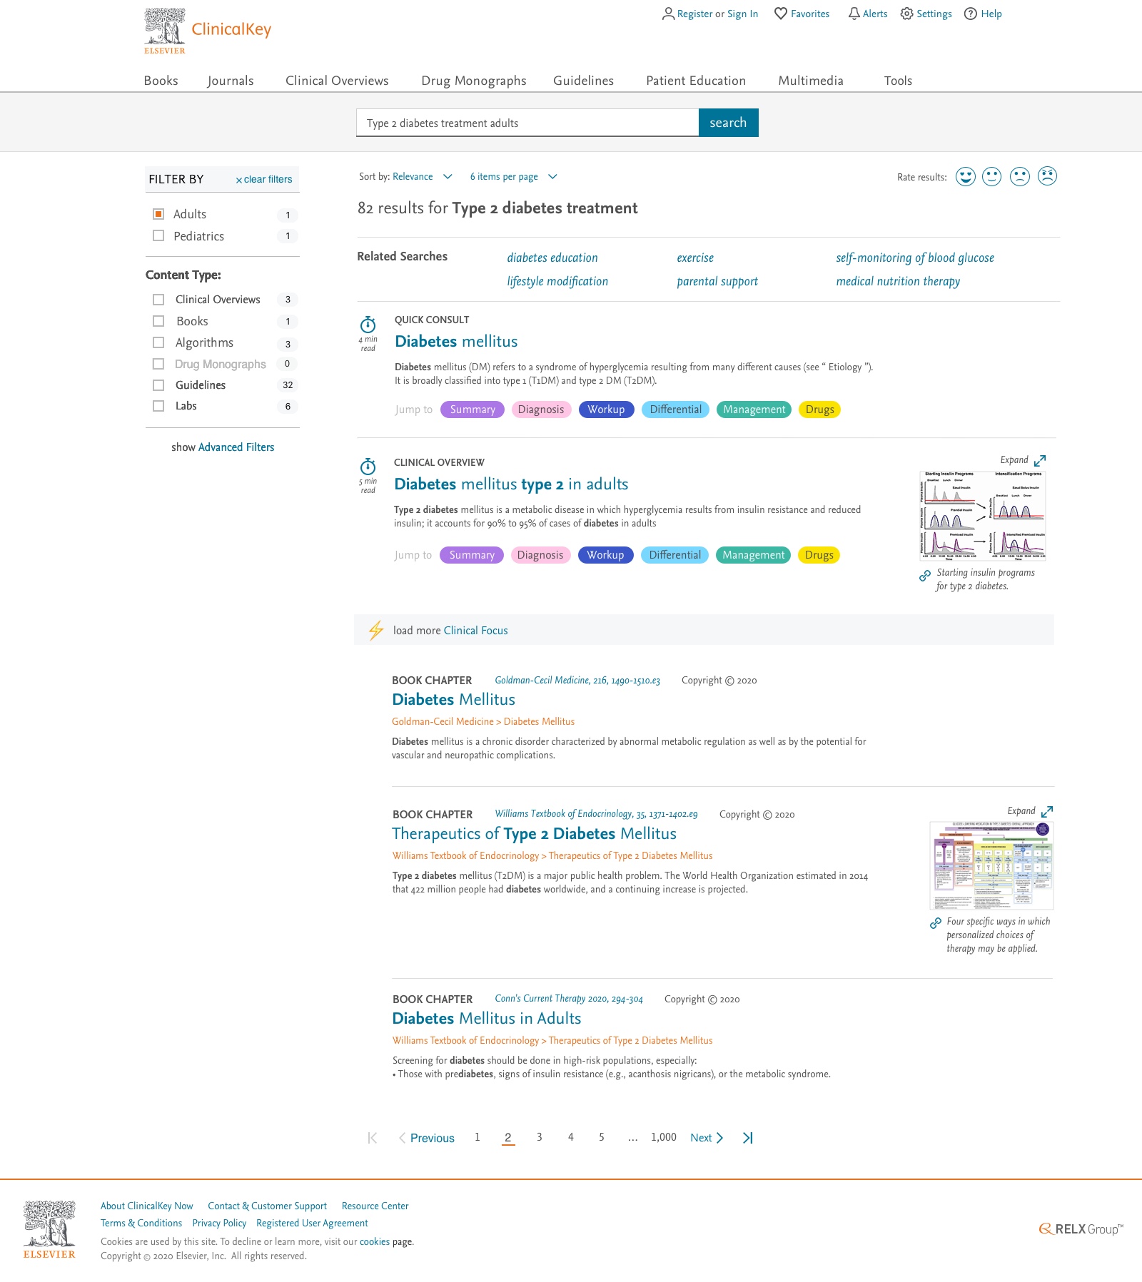Open the Settings gear icon
The image size is (1142, 1282).
tap(906, 14)
